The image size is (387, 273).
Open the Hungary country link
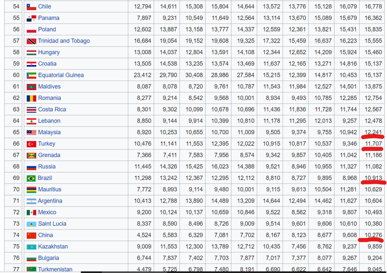[x=49, y=52]
